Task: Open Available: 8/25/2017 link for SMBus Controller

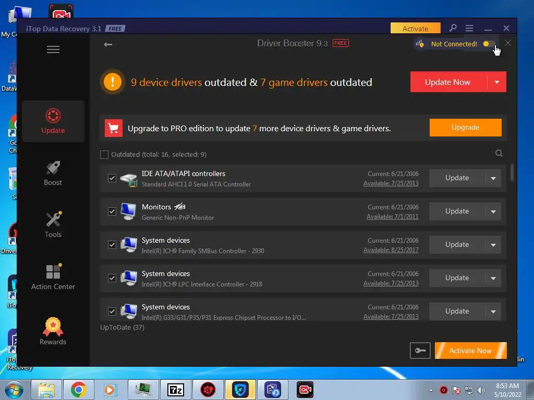Action: coord(391,250)
